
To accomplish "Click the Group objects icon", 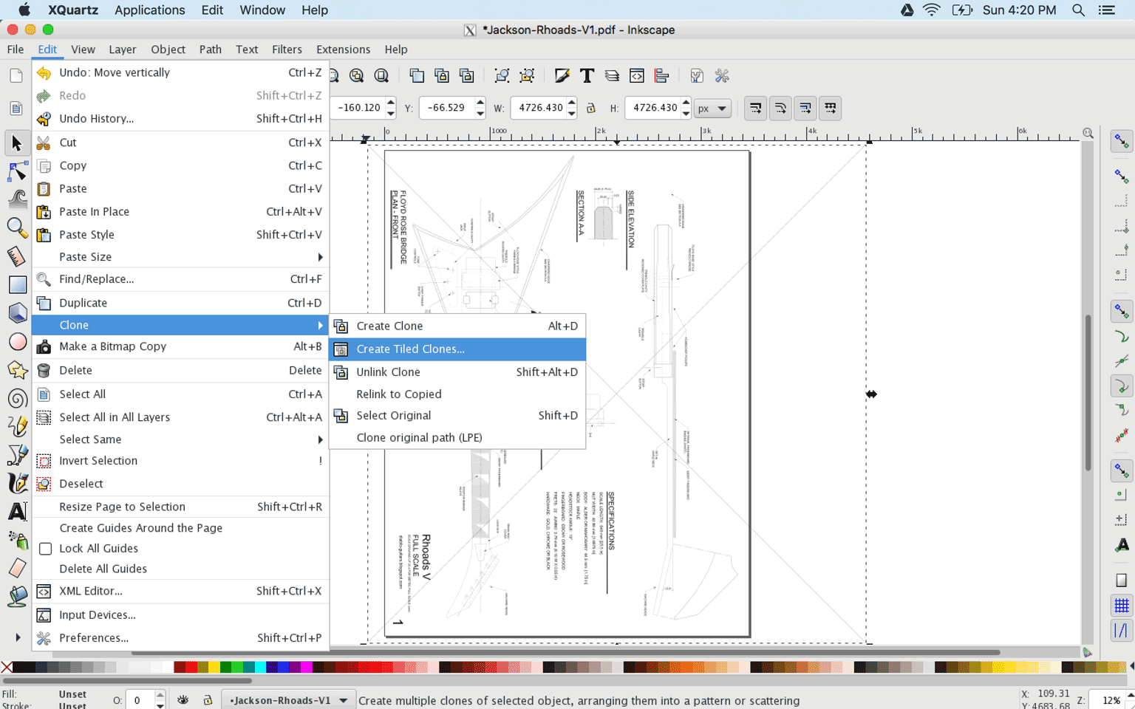I will click(x=502, y=75).
